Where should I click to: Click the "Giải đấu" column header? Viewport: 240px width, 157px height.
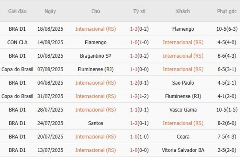(x=17, y=11)
